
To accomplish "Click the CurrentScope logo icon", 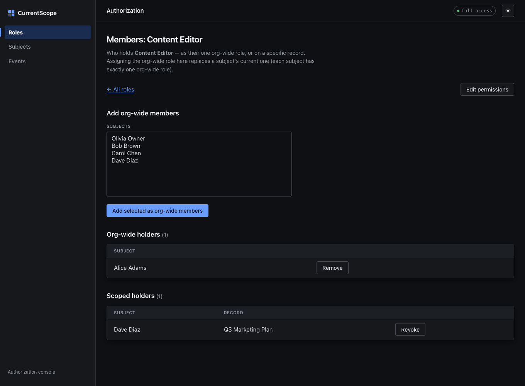I will 11,13.
